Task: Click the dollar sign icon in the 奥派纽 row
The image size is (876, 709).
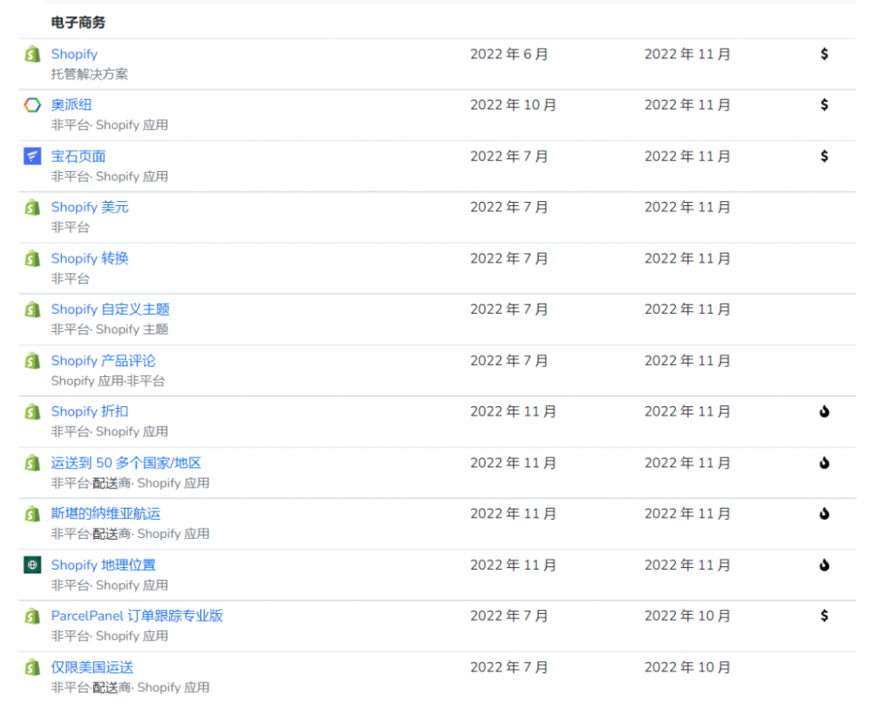Action: point(824,105)
